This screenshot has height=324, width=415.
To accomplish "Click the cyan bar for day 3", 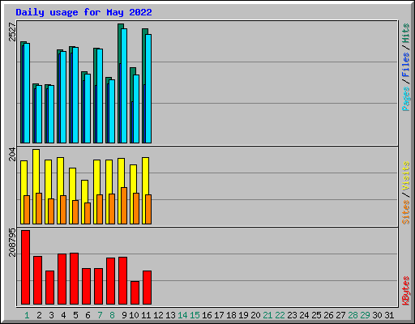I will 51,114.
